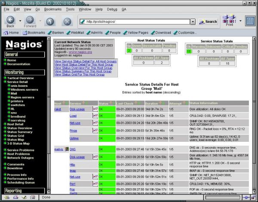The height and width of the screenshot is (202, 258).
Task: Click the host icon next to mailvis
Action: 67,149
